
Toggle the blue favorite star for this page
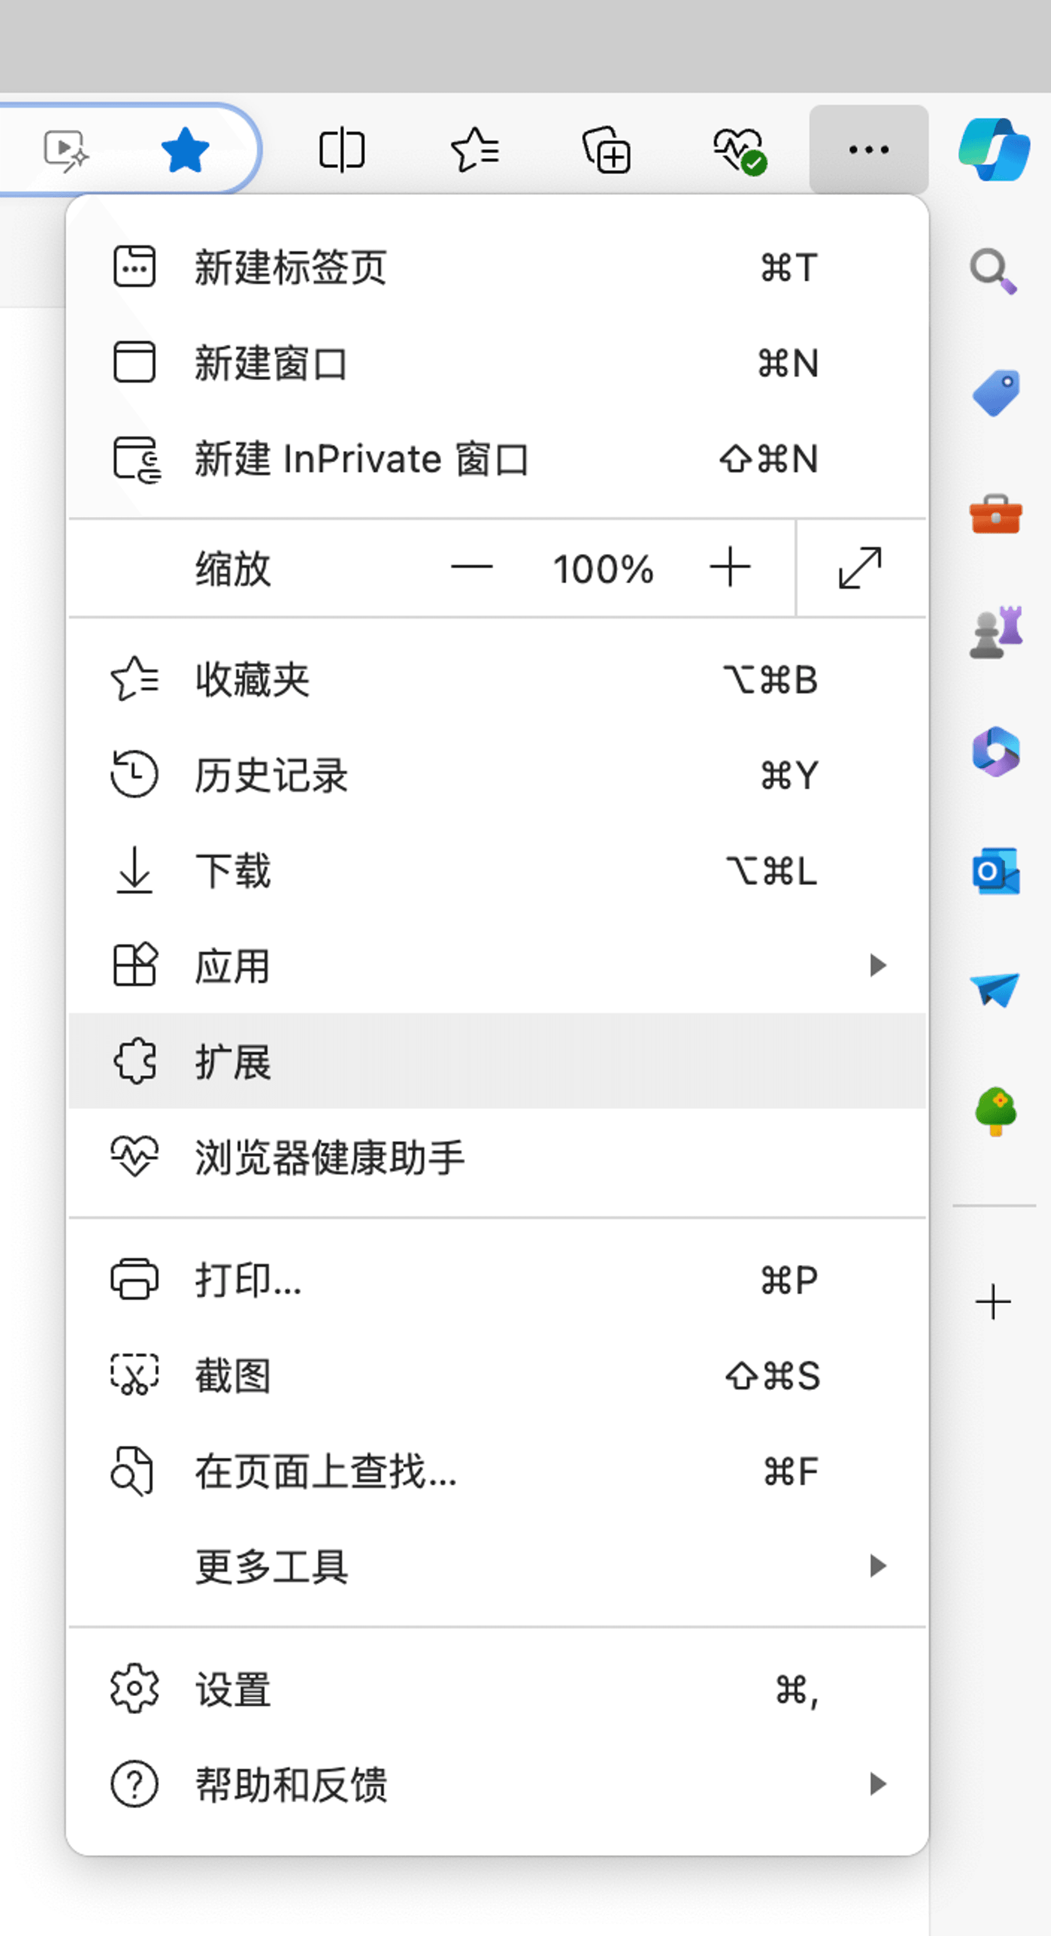[185, 149]
